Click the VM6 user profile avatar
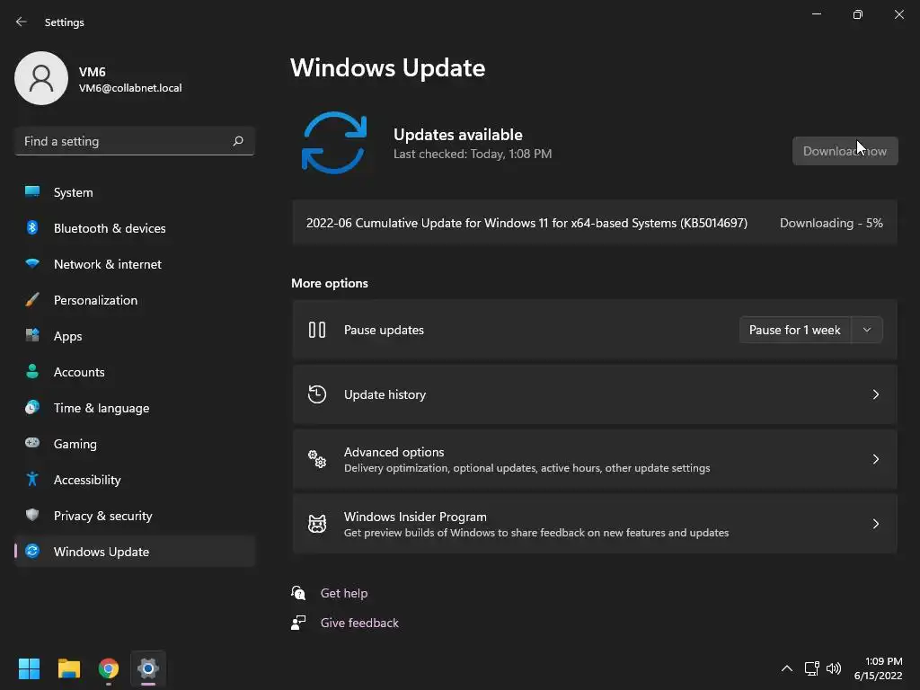Screen dimensions: 920x690 click(x=41, y=78)
